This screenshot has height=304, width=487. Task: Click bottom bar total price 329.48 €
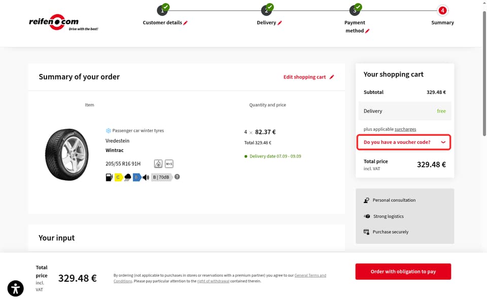77,278
